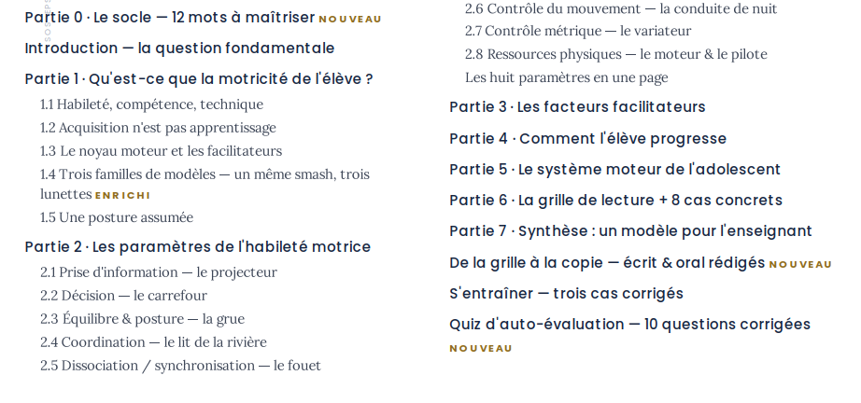Open 1.2 Acquisition n'est pas apprentissage
The height and width of the screenshot is (403, 861).
pyautogui.click(x=158, y=128)
